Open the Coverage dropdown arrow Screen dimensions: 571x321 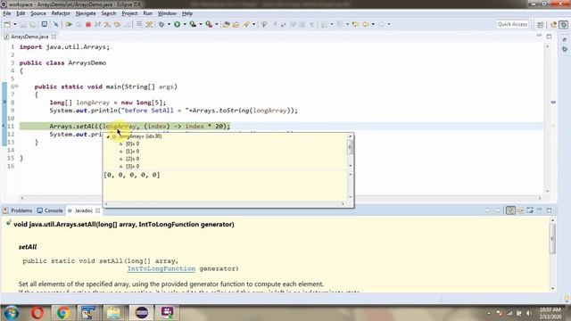point(201,24)
